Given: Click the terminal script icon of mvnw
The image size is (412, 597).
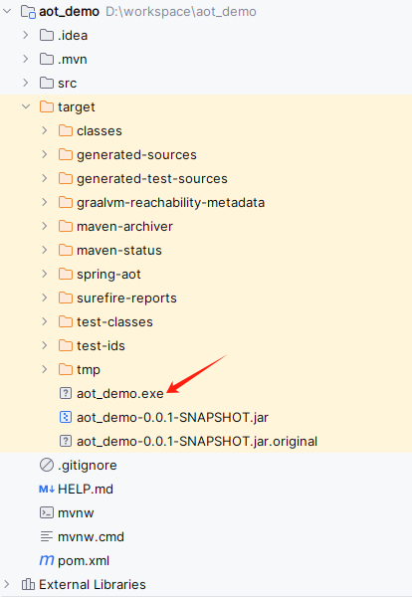Looking at the screenshot, I should point(47,512).
